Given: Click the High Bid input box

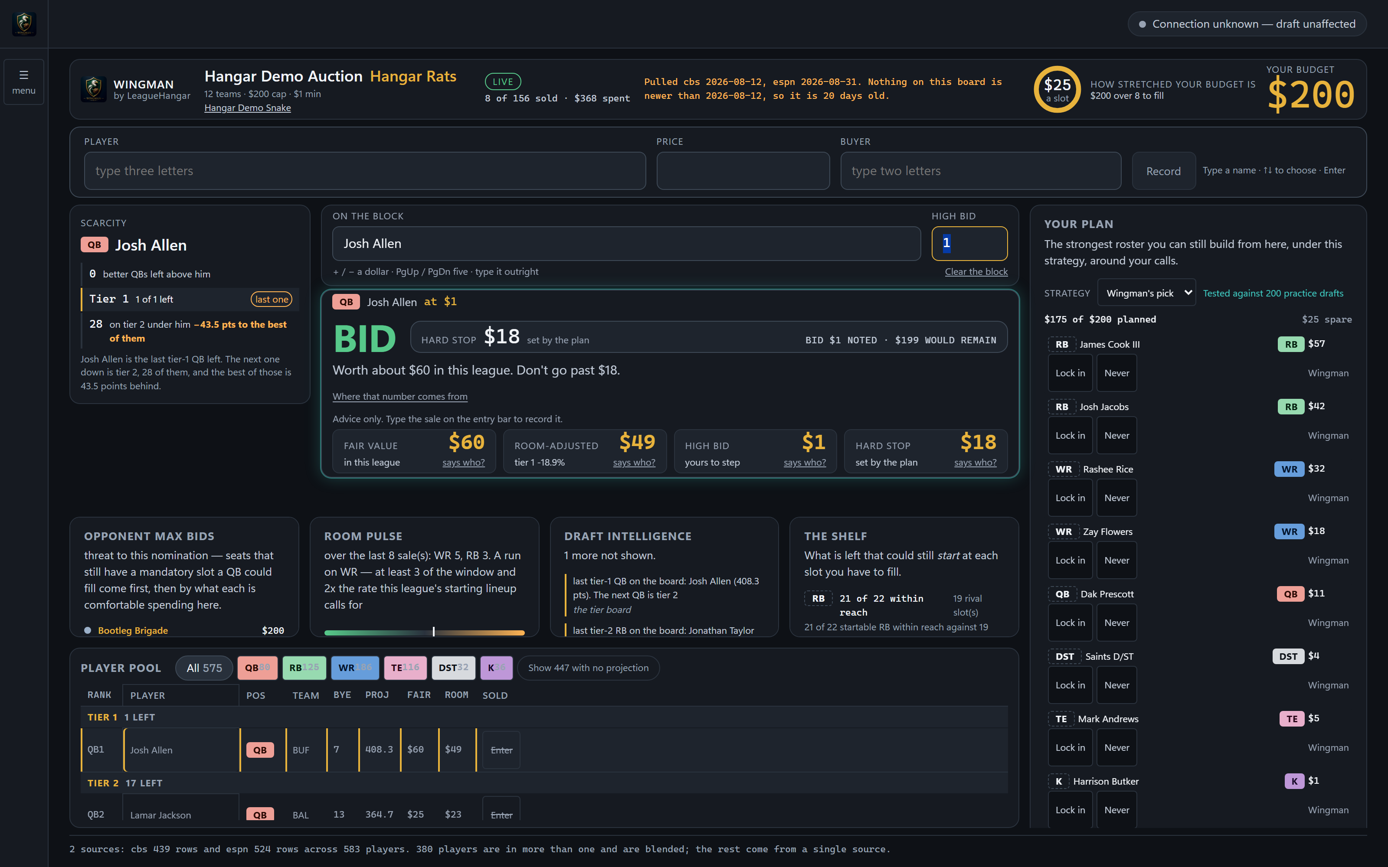Looking at the screenshot, I should (x=969, y=244).
